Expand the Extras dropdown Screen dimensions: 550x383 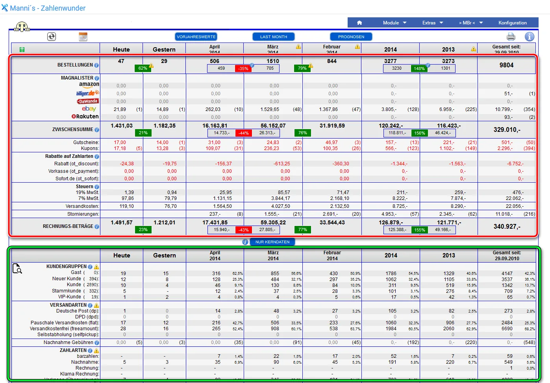coord(433,23)
